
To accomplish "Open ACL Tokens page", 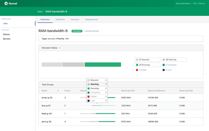I will [x=199, y=3].
